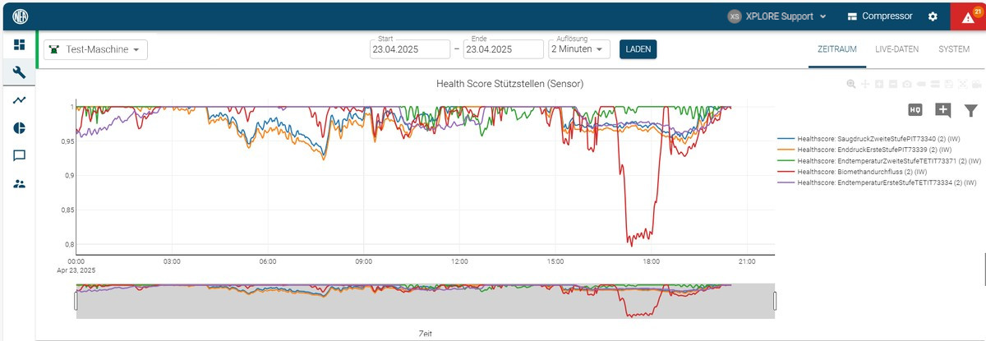Click the 18:00 x-axis label
Screen dimensions: 986x341
651,261
